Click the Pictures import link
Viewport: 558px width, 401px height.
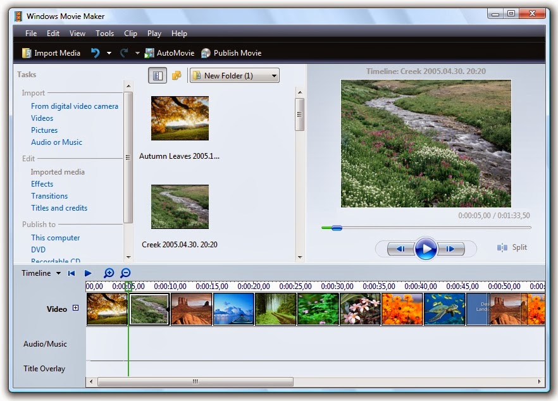pos(44,130)
